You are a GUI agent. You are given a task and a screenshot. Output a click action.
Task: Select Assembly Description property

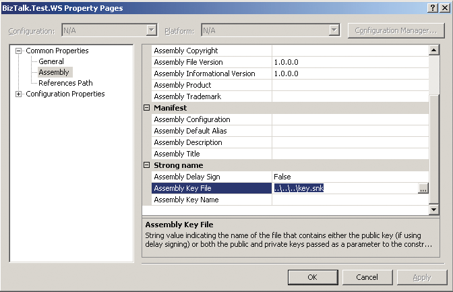(x=212, y=142)
